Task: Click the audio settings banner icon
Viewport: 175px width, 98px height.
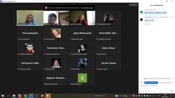Action: pos(46,8)
